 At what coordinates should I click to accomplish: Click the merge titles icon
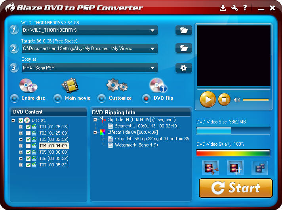(x=260, y=168)
